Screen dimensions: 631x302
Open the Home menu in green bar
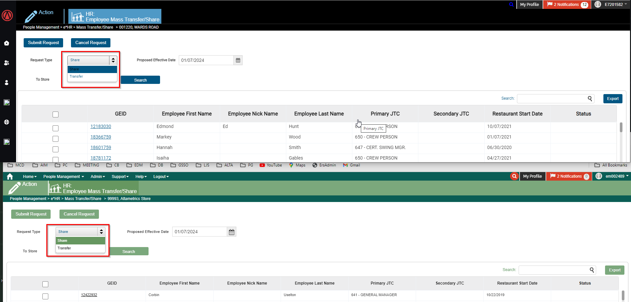point(30,177)
